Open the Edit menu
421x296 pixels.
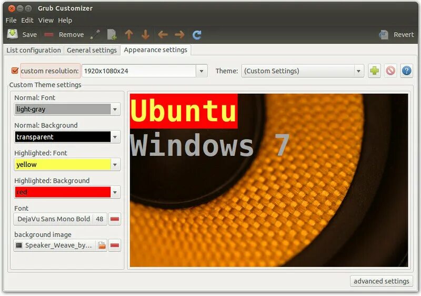(27, 21)
